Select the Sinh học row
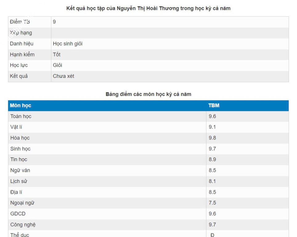The width and height of the screenshot is (297, 237). coord(148,149)
